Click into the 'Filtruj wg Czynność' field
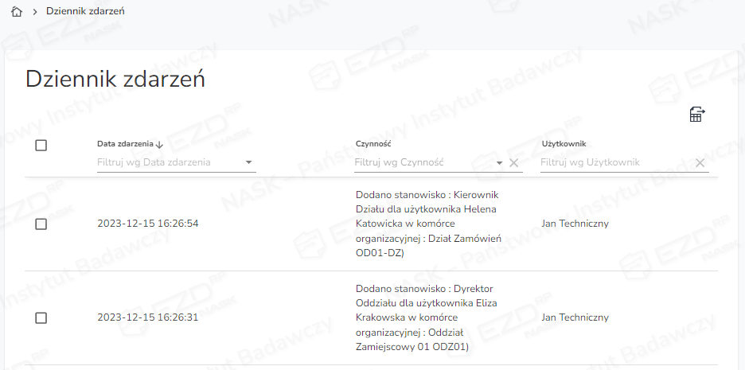The width and height of the screenshot is (745, 370). pos(422,162)
